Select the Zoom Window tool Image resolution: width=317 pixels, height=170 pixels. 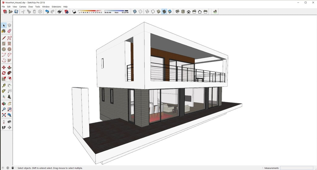click(x=9, y=109)
